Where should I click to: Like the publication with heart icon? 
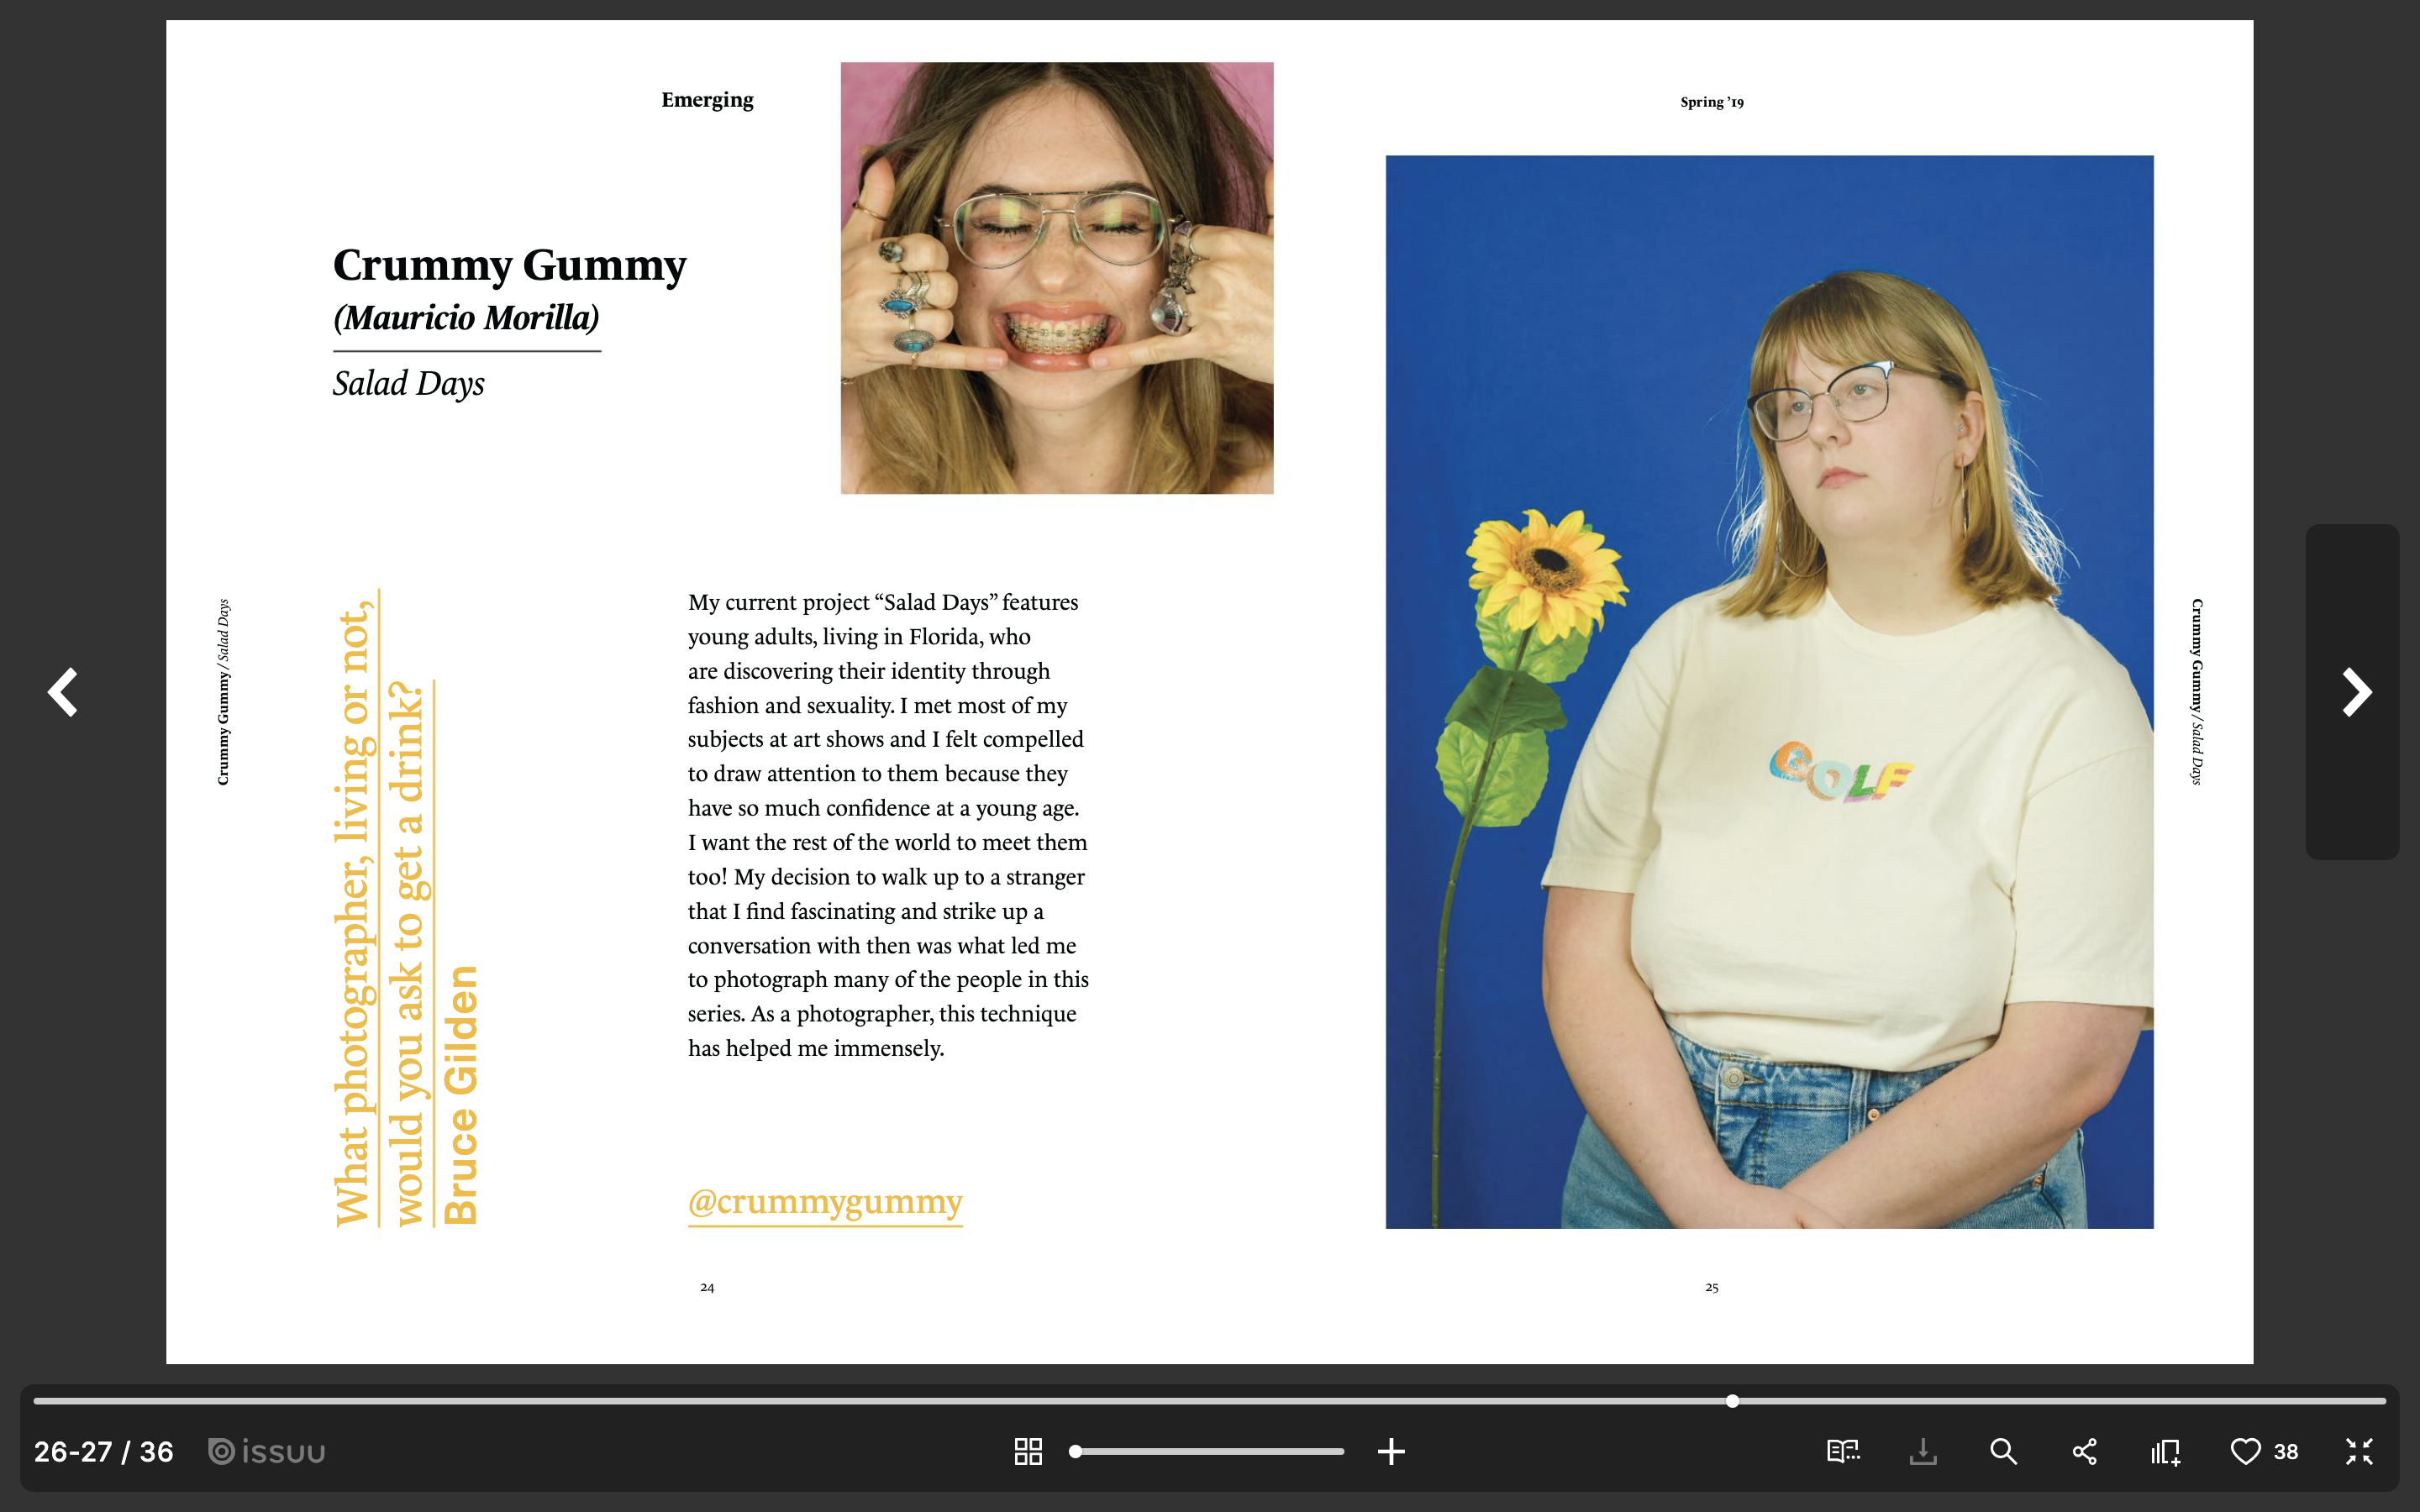click(x=2245, y=1451)
